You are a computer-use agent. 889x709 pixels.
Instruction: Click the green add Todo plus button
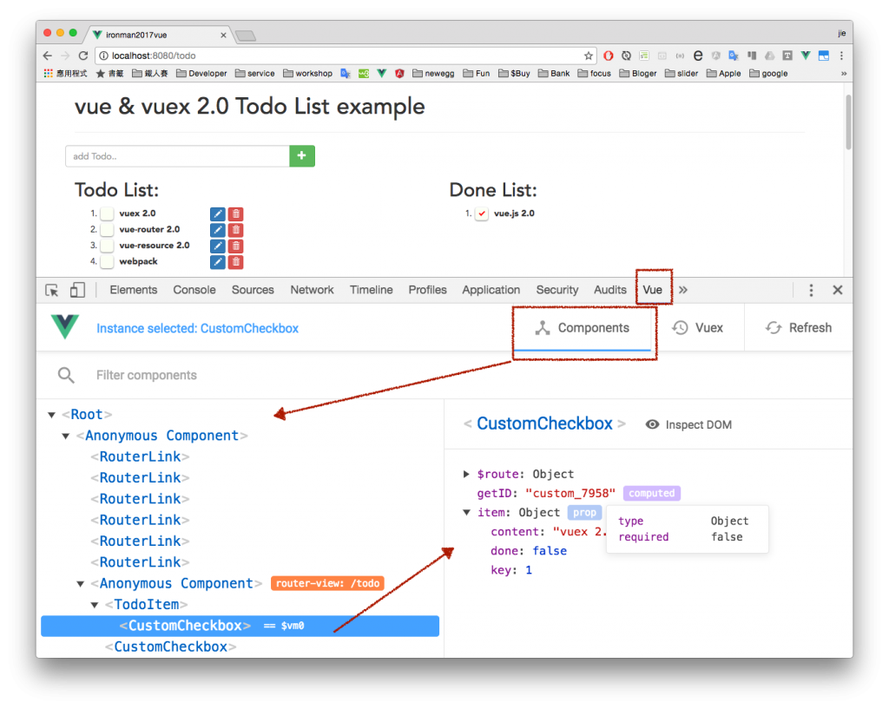pyautogui.click(x=301, y=155)
